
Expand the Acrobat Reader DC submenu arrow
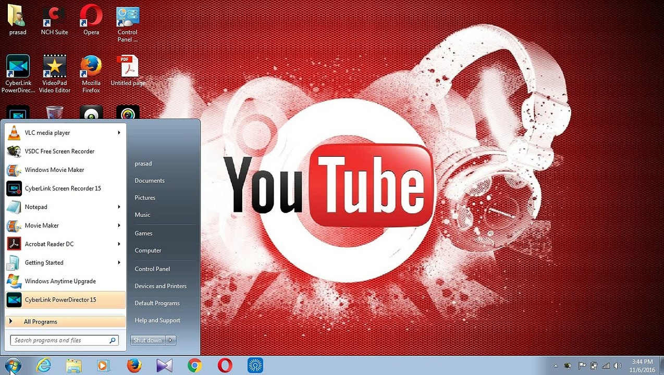pyautogui.click(x=119, y=244)
